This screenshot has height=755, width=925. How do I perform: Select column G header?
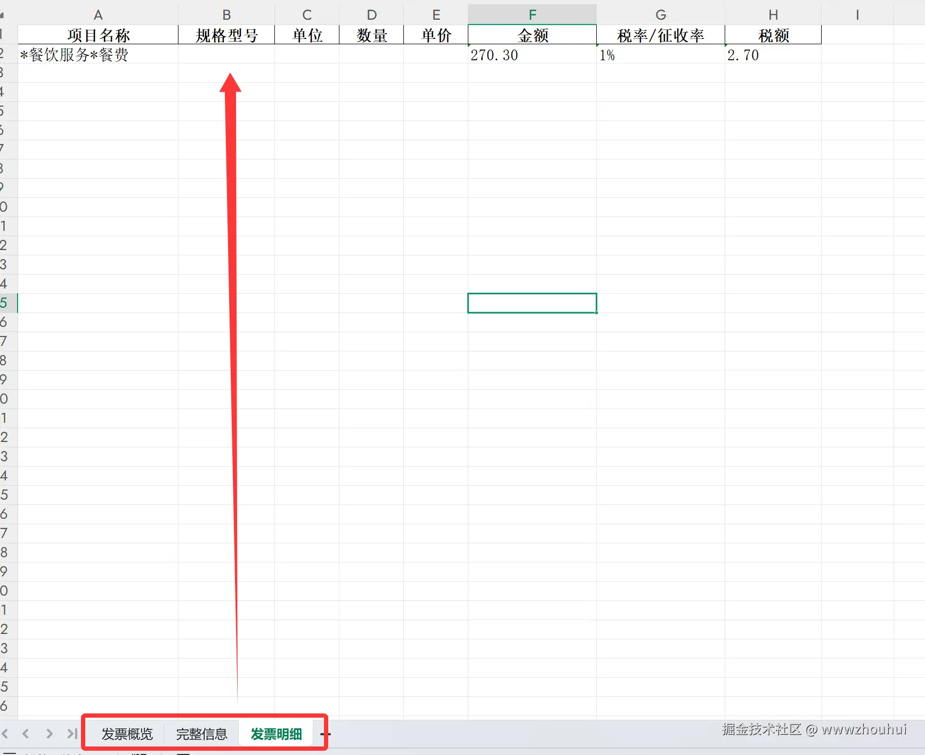tap(661, 15)
